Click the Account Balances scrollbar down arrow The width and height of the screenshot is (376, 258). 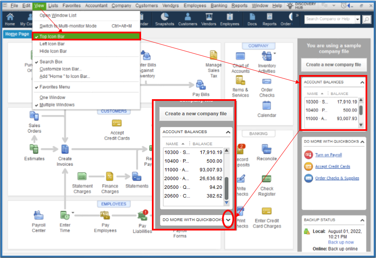(x=361, y=125)
